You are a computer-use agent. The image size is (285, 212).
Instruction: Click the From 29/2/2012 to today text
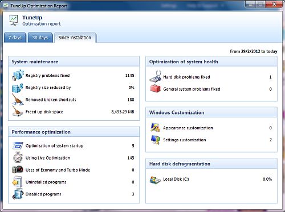(x=254, y=51)
